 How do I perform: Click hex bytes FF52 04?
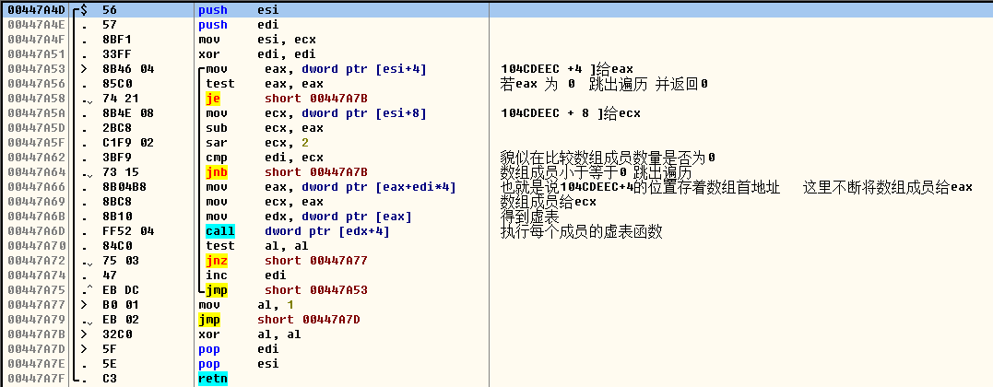tap(128, 231)
